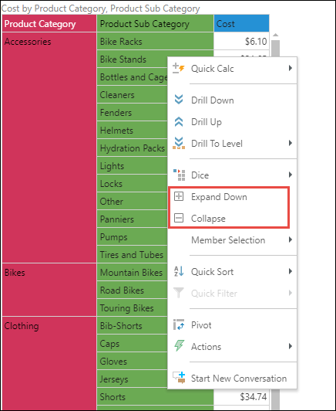This screenshot has height=411, width=336.
Task: Click the Drill To Level icon
Action: (x=179, y=143)
